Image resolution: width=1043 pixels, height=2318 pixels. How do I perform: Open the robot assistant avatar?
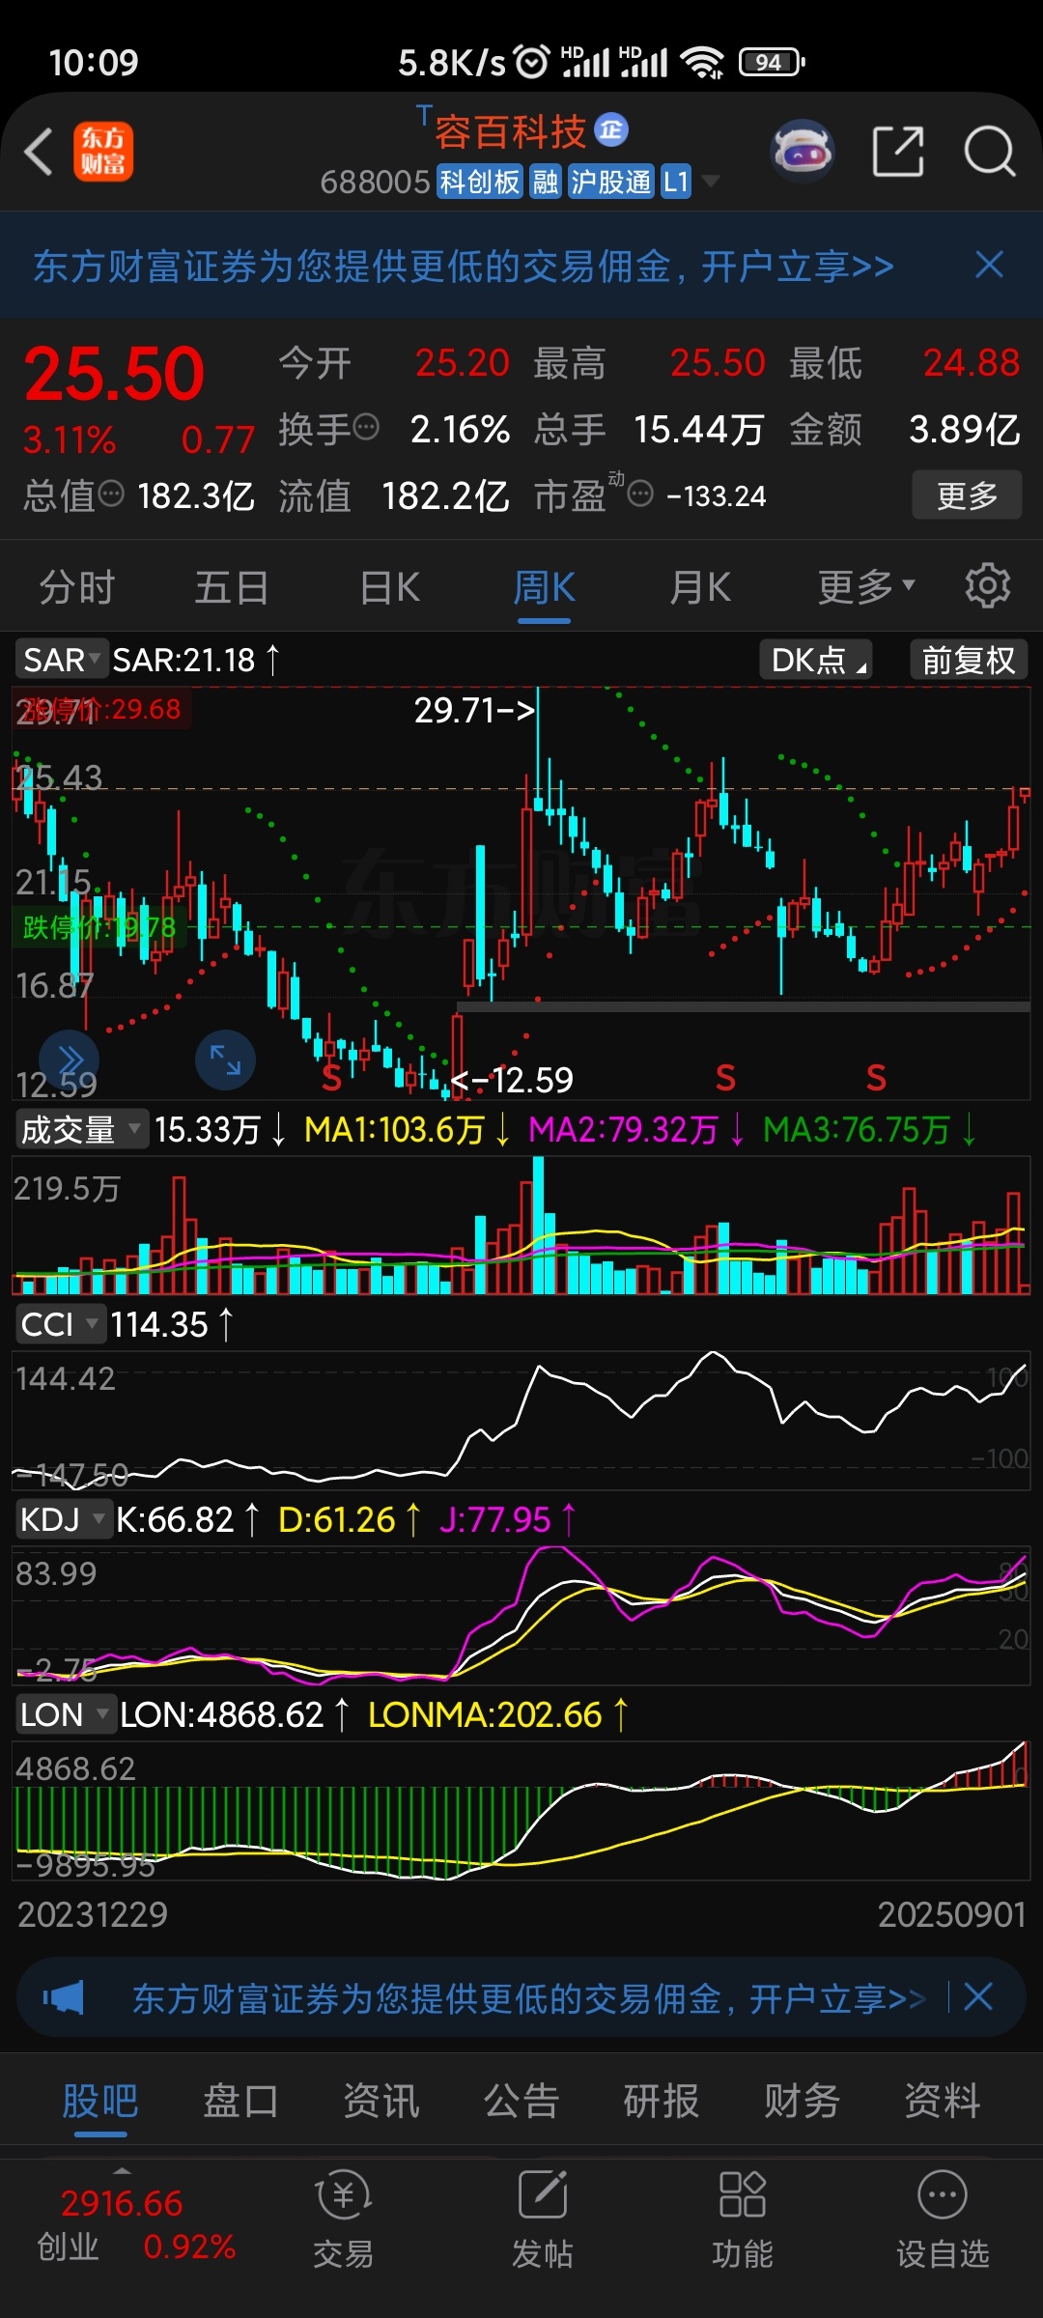(802, 152)
